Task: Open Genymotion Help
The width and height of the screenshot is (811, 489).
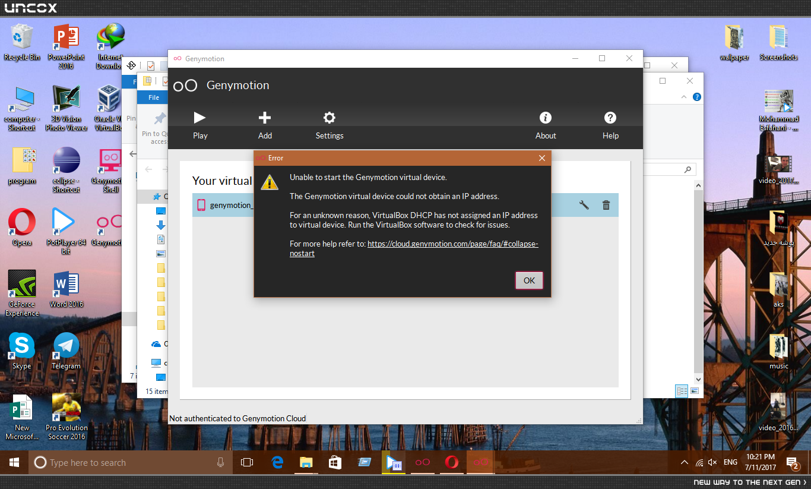Action: (x=610, y=125)
